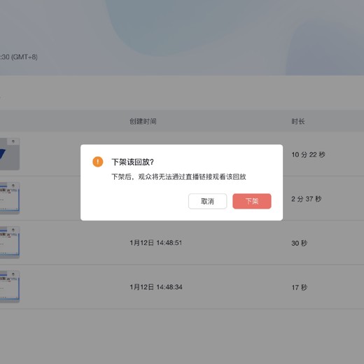364x364 pixels.
Task: Click the 创建时间 column header
Action: pyautogui.click(x=143, y=121)
